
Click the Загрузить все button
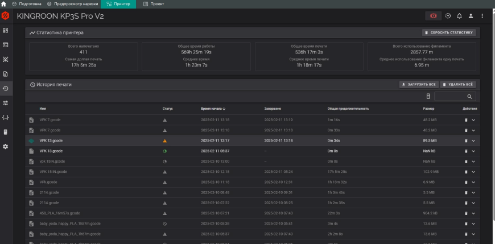pos(418,84)
